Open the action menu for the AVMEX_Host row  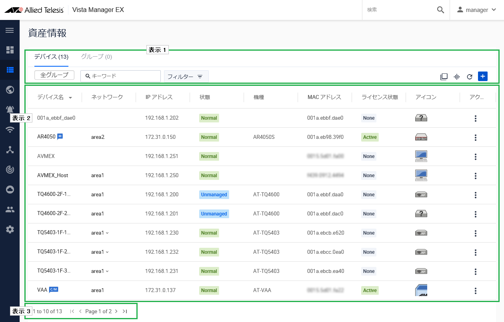[476, 176]
